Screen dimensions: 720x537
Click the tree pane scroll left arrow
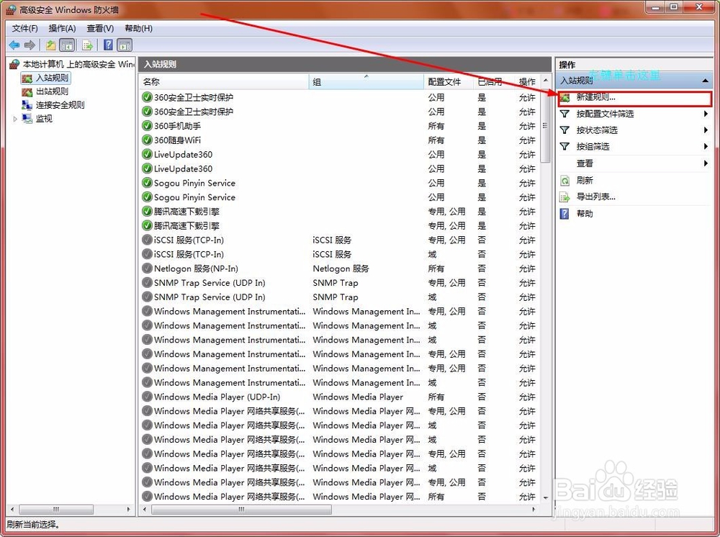(12, 510)
